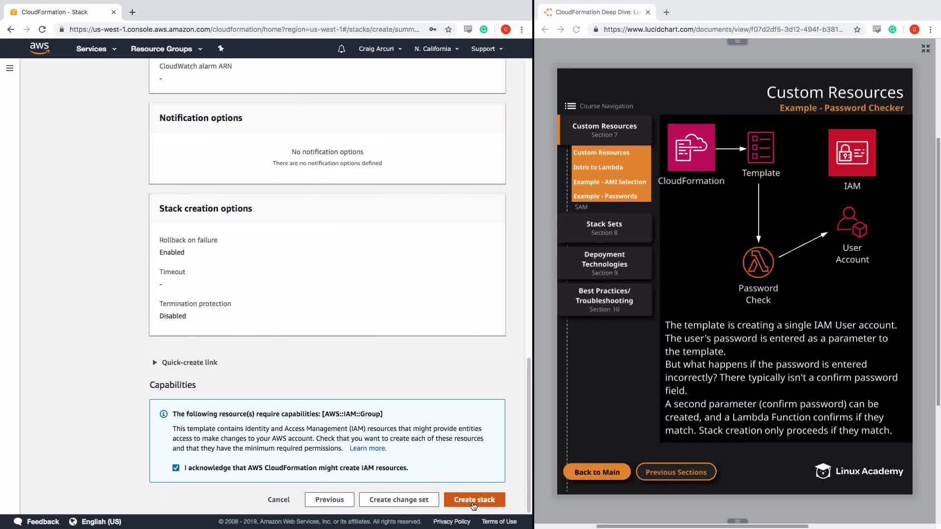Click the Lambda Password Check icon

pyautogui.click(x=758, y=263)
